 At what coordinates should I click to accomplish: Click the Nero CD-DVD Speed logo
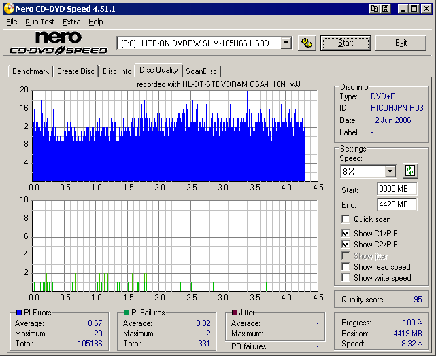58,43
